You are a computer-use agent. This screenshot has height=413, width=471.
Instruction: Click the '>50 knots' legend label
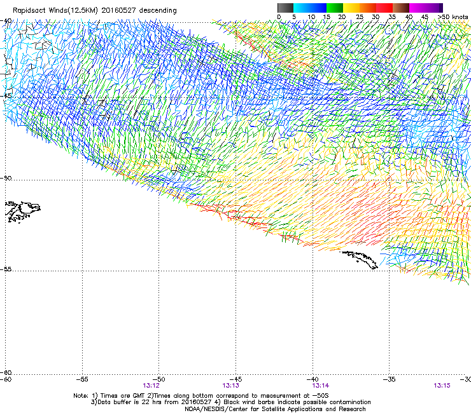point(453,17)
